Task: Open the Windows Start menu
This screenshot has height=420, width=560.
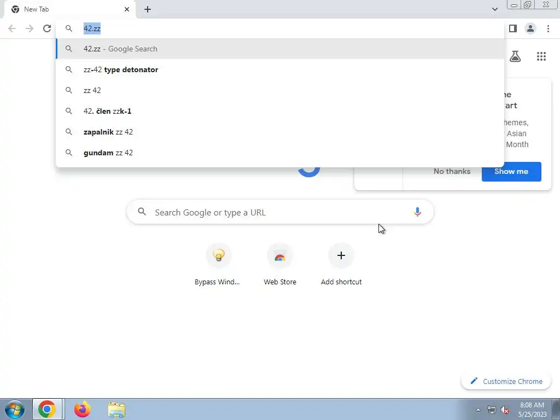Action: click(x=15, y=409)
